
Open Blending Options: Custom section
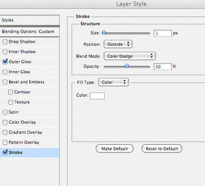30,32
